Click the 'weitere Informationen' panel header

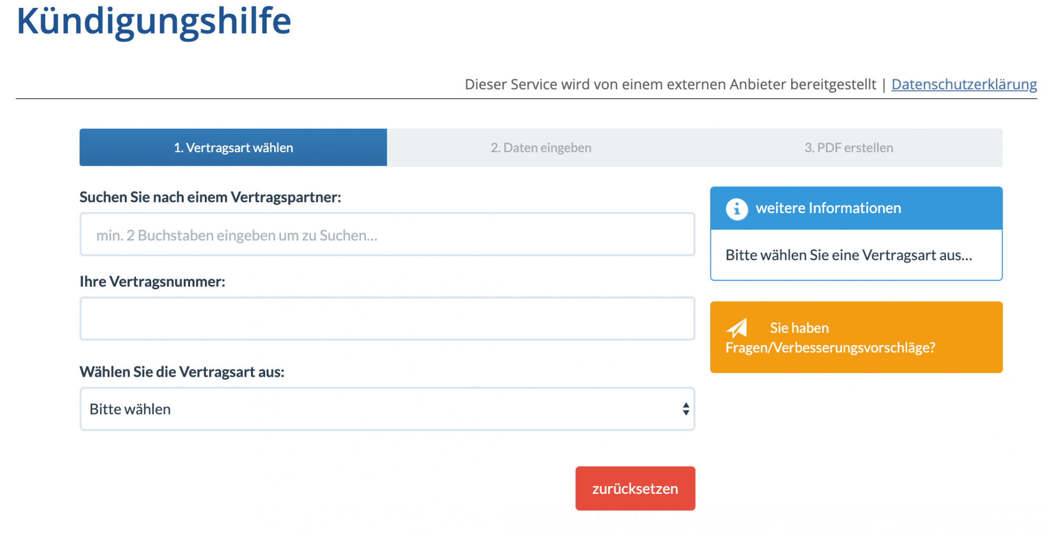point(856,208)
